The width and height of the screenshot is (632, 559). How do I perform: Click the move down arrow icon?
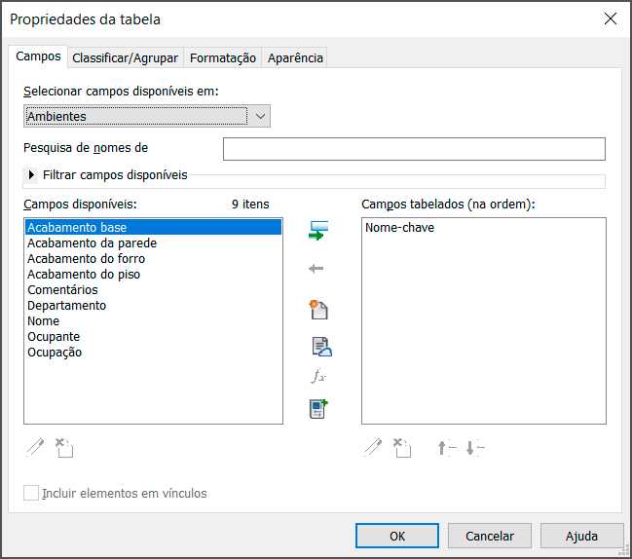(x=474, y=448)
